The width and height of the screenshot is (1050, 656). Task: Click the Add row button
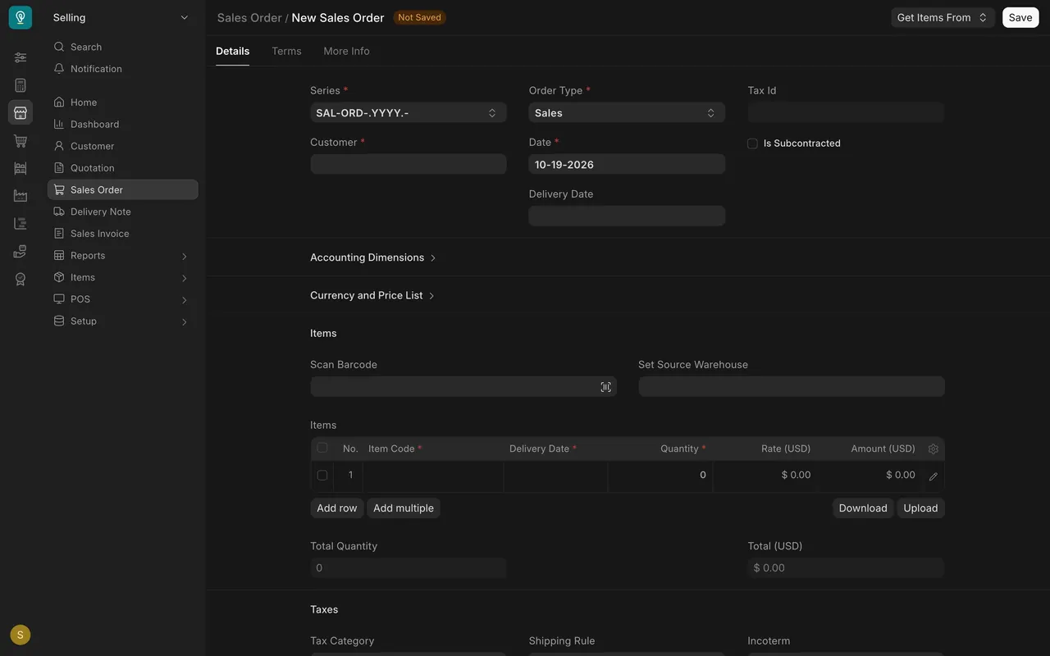337,508
